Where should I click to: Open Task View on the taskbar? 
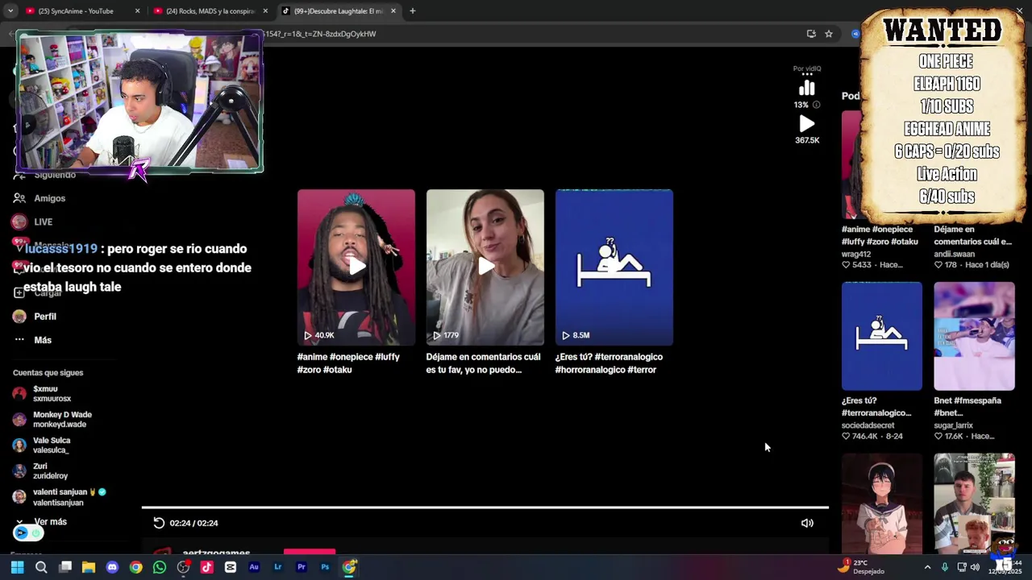pos(65,567)
